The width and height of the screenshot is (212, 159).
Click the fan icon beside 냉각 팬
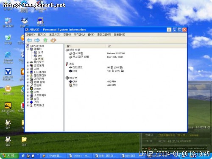click(x=67, y=78)
